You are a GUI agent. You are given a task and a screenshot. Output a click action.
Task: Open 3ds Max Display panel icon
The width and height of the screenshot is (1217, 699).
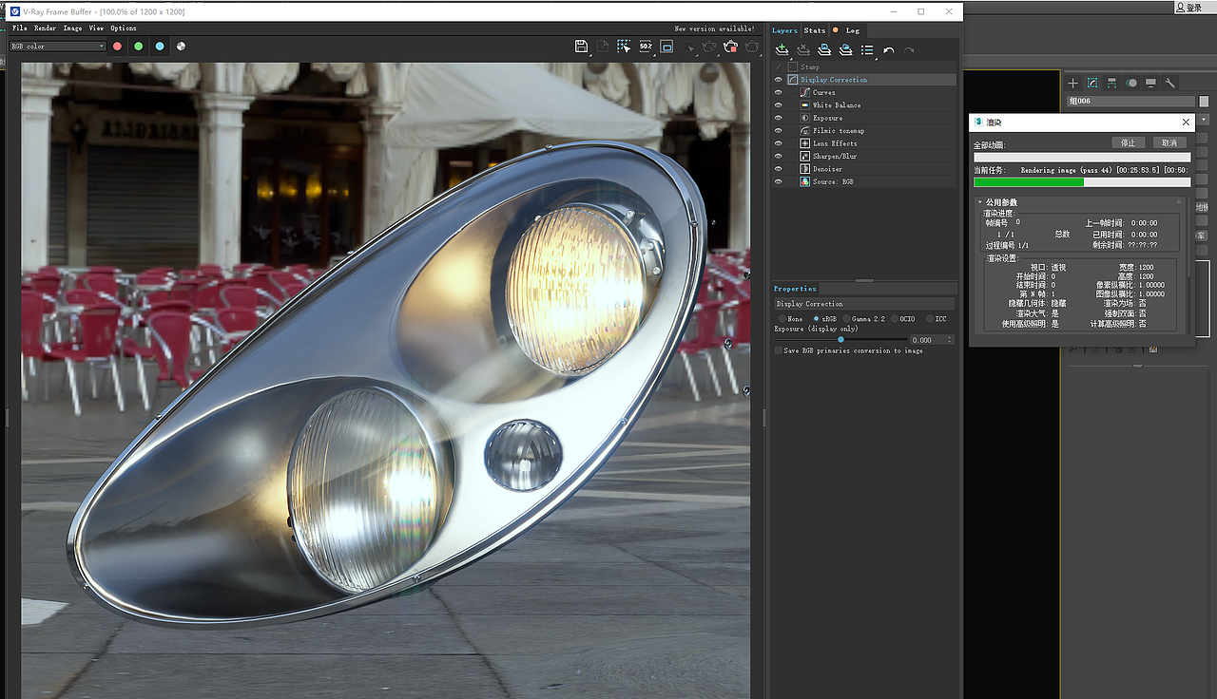point(1150,84)
